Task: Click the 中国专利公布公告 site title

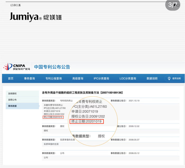Action: (52, 67)
